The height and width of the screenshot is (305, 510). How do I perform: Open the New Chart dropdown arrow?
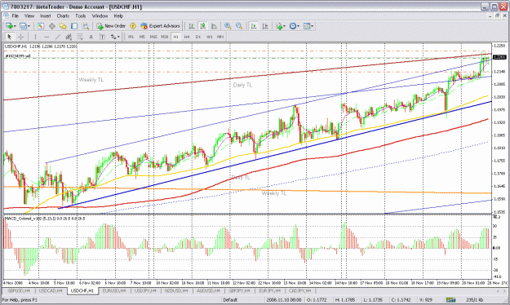pyautogui.click(x=15, y=26)
